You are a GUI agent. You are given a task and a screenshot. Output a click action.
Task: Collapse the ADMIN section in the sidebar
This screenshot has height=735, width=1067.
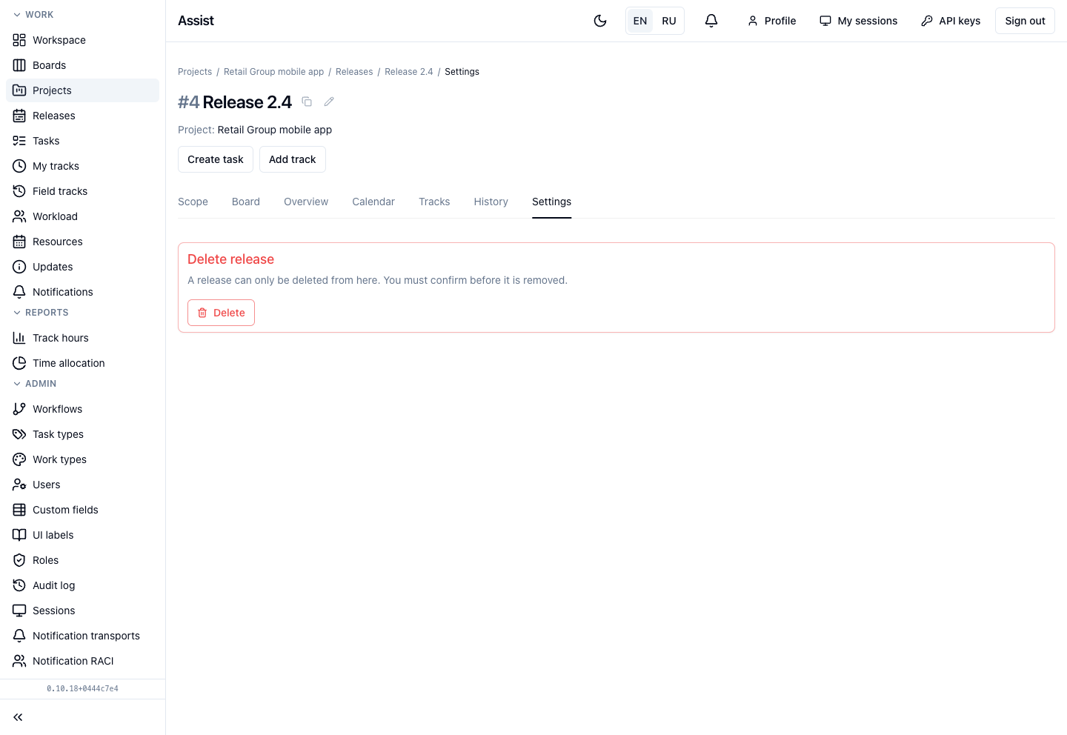pyautogui.click(x=35, y=384)
